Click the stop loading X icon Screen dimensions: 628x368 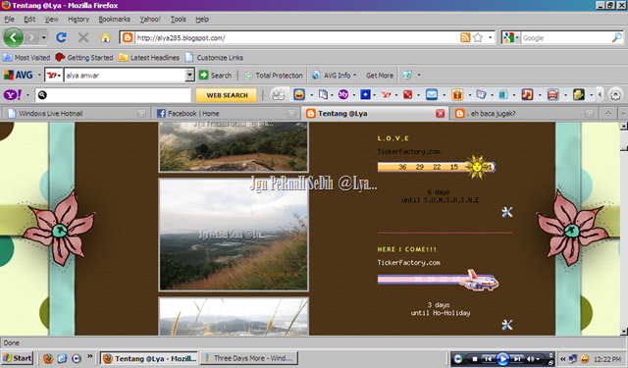pyautogui.click(x=83, y=37)
